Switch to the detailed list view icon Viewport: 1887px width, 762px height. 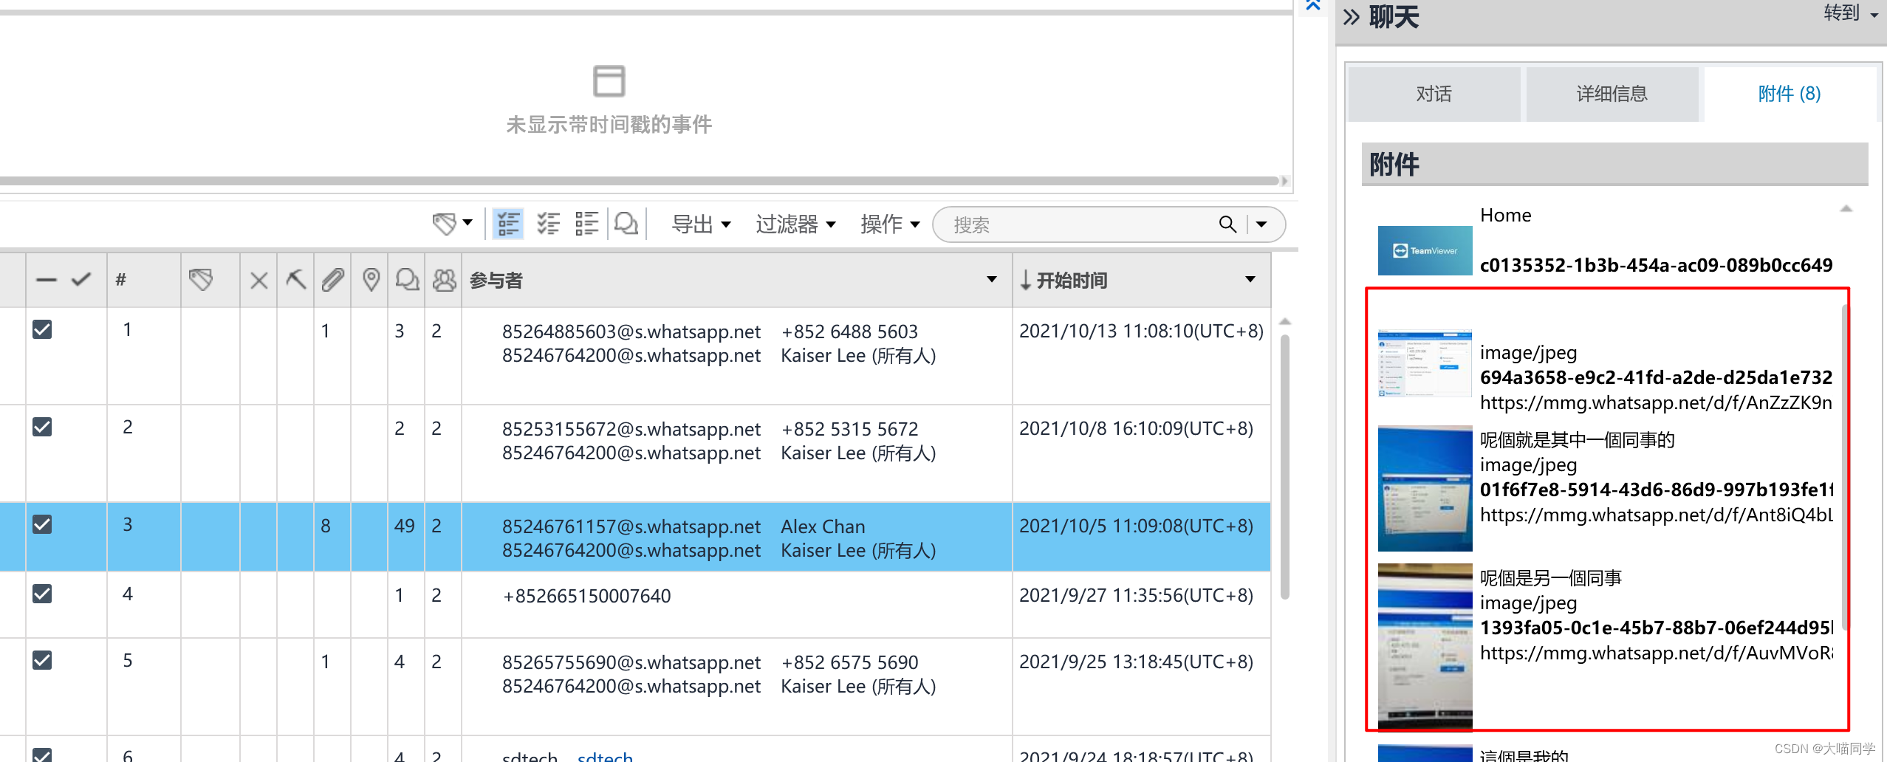(x=587, y=223)
